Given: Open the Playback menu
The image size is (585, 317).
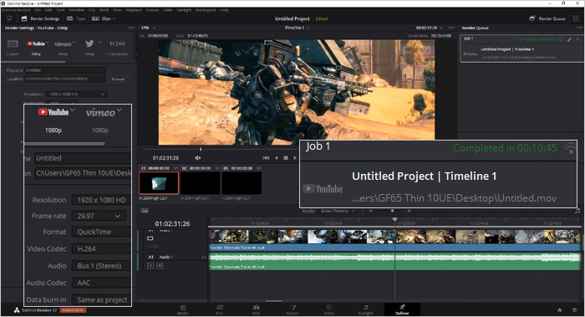Looking at the screenshot, I should [x=134, y=10].
